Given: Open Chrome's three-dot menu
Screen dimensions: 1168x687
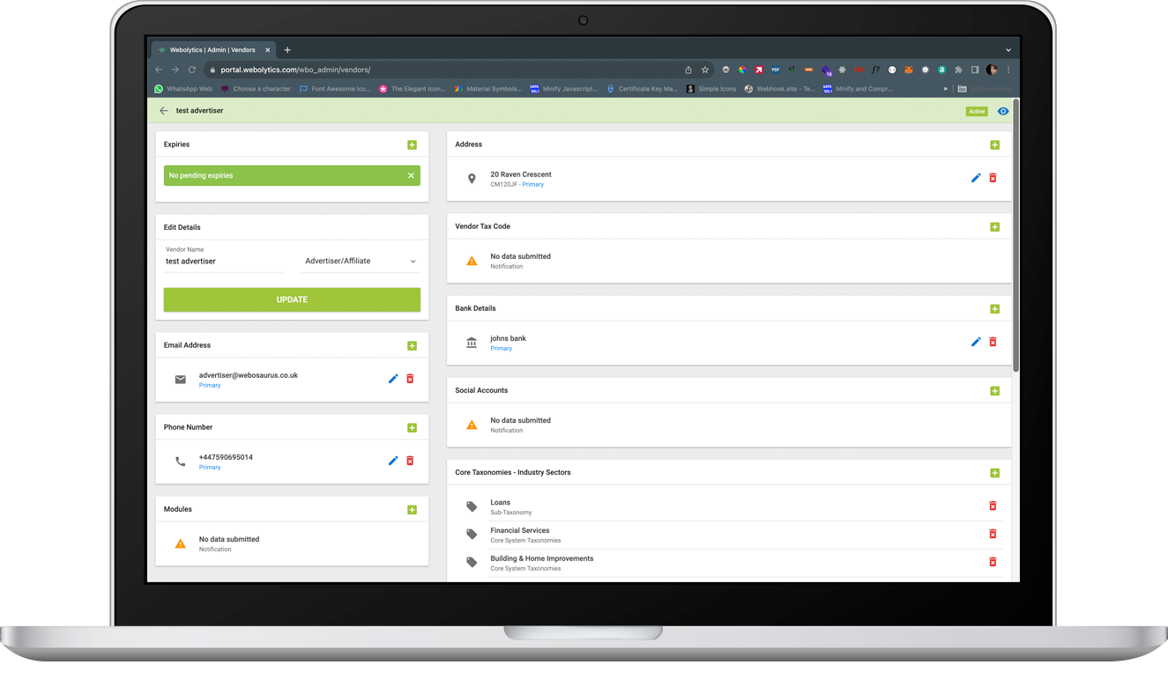Looking at the screenshot, I should click(x=1008, y=69).
